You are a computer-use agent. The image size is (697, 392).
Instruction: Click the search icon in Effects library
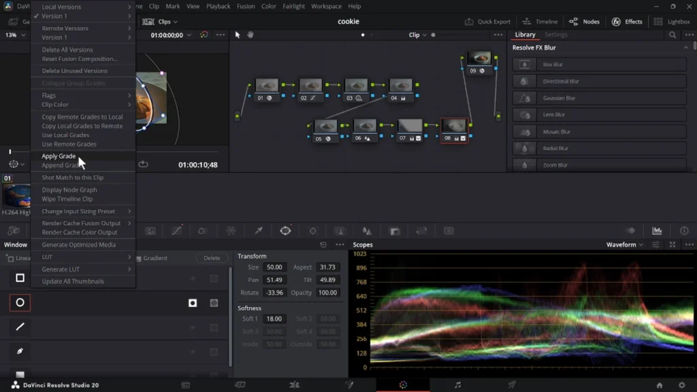672,35
